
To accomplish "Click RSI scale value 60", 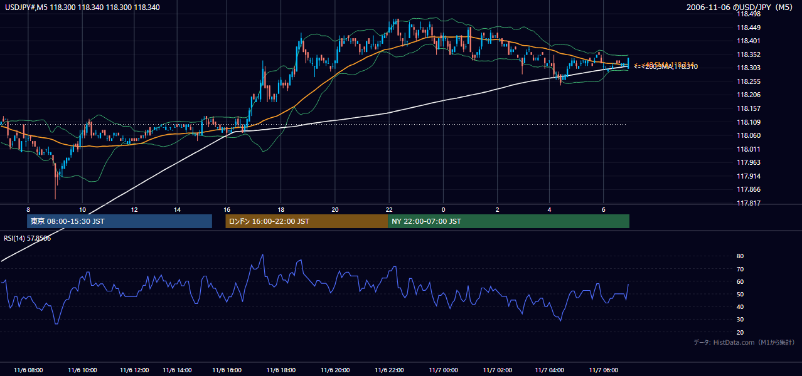I will point(741,281).
